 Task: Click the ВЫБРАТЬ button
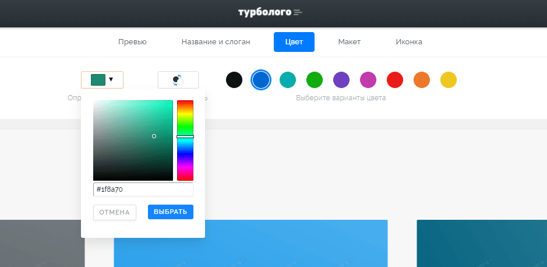171,212
